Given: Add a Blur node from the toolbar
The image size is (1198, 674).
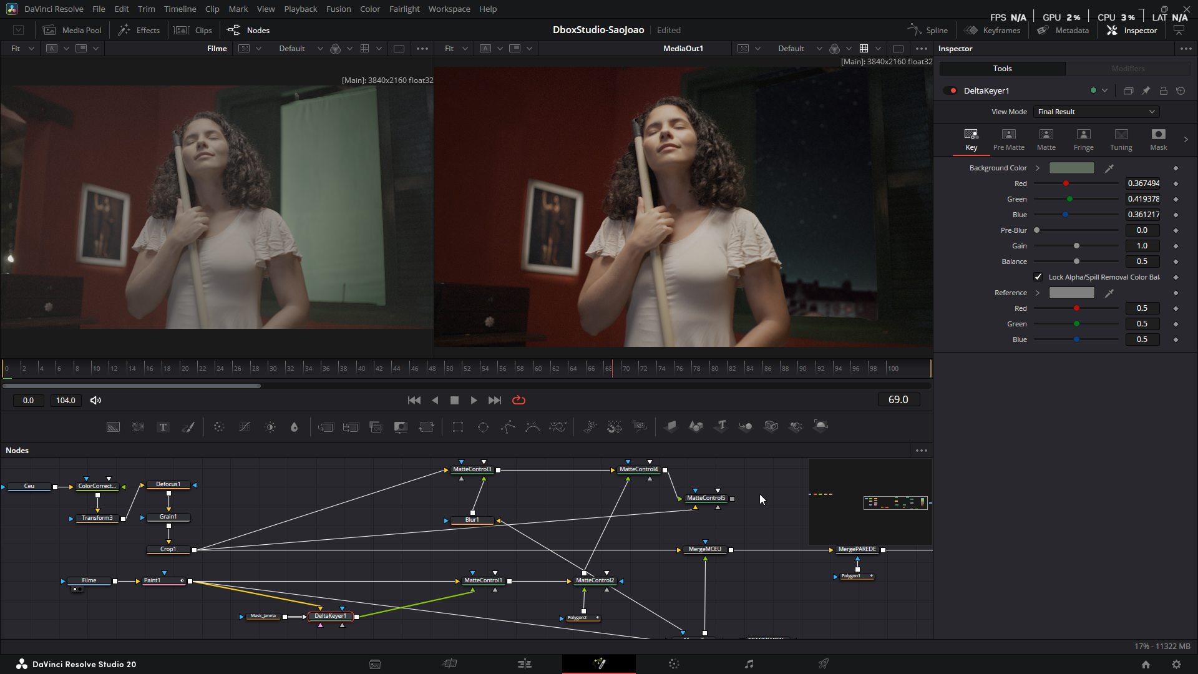Looking at the screenshot, I should pos(295,427).
